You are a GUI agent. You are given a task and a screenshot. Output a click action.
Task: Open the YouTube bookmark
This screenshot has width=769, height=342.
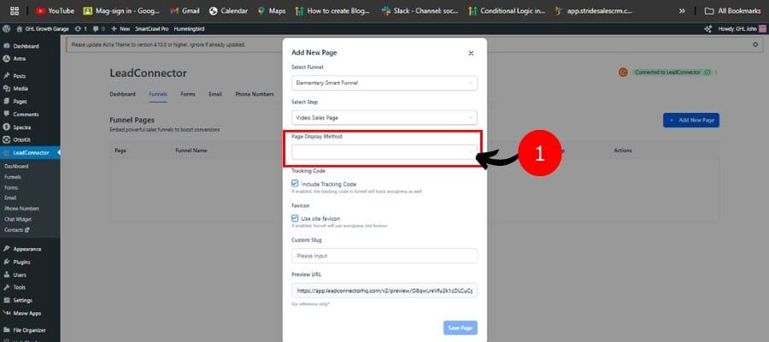pyautogui.click(x=55, y=11)
